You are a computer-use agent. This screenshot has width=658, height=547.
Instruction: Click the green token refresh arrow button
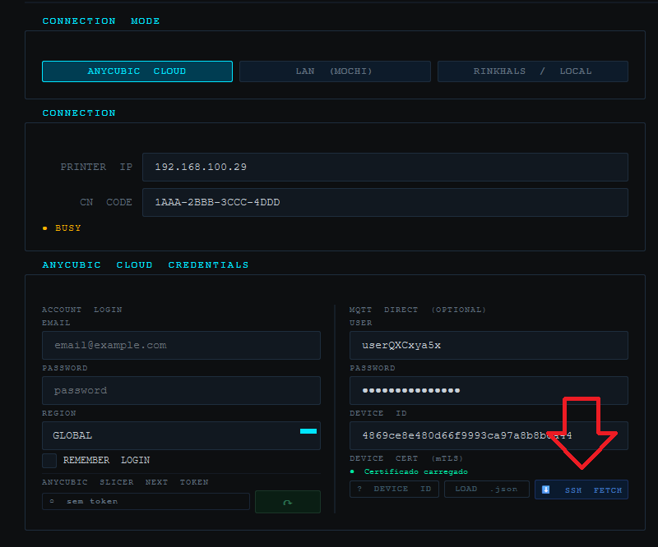(287, 502)
